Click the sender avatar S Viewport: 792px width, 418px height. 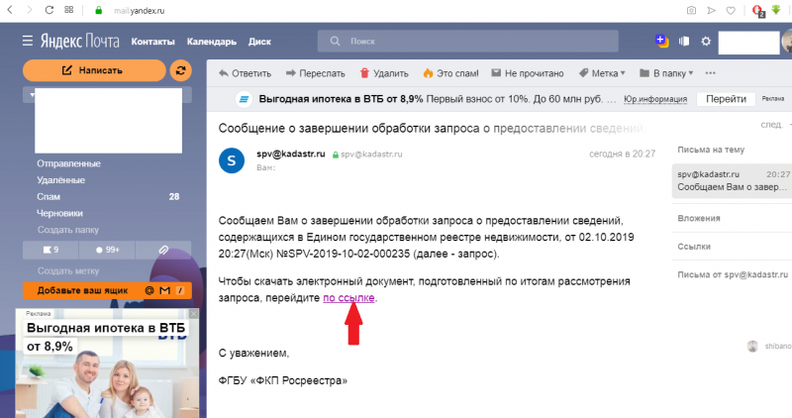(x=231, y=159)
